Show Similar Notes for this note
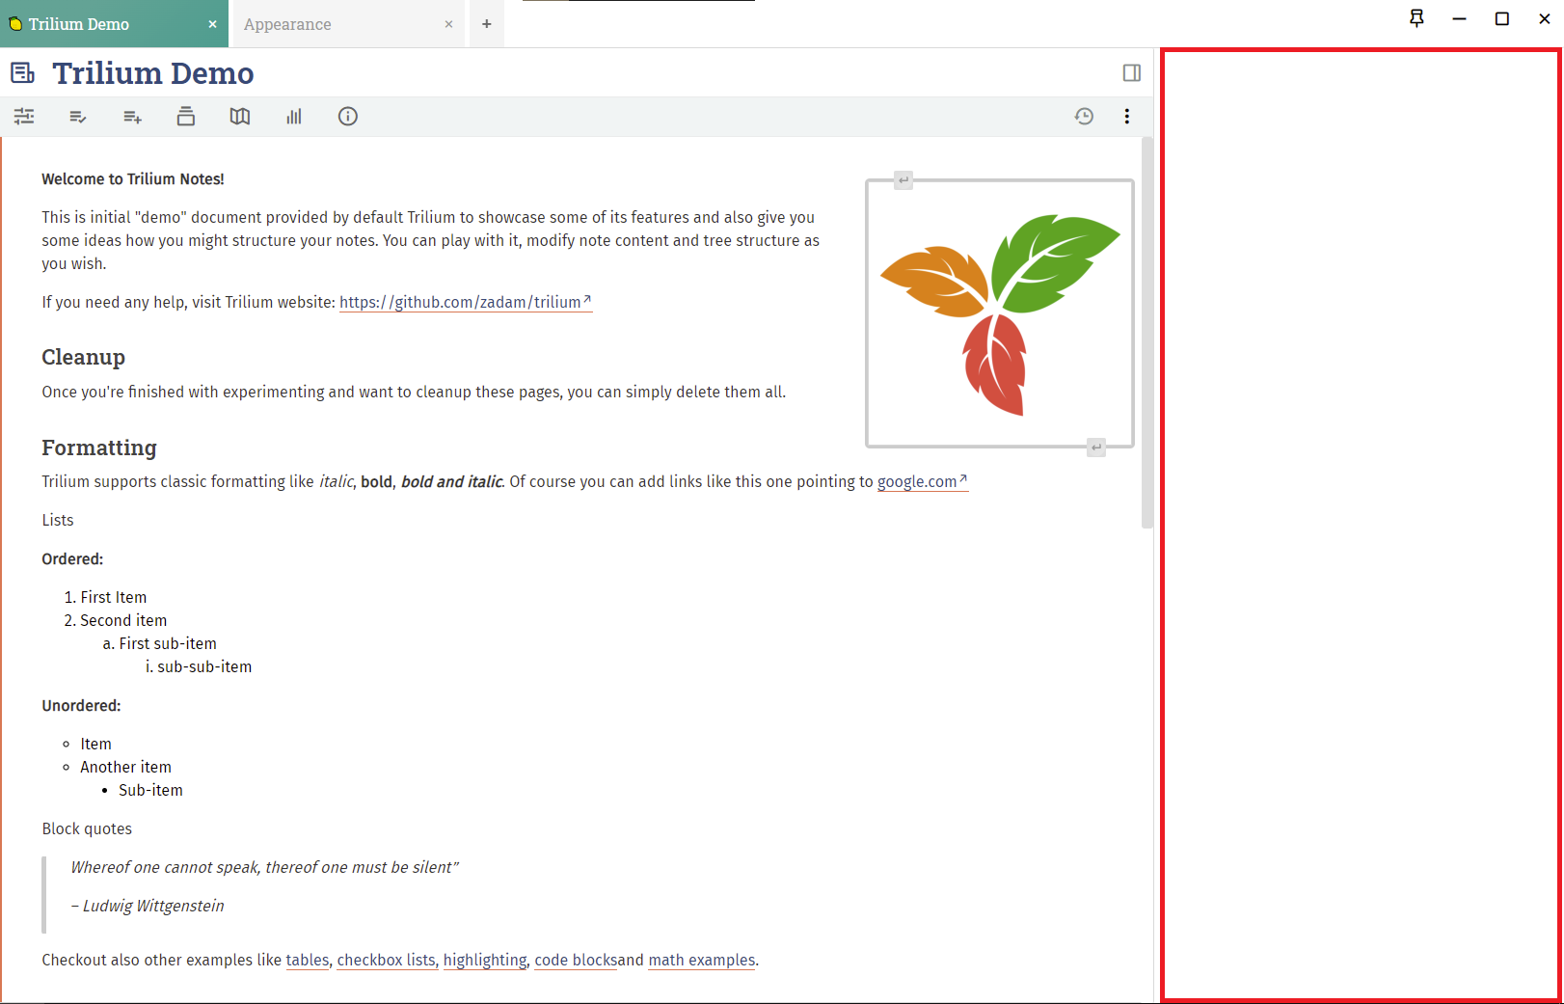 pyautogui.click(x=294, y=116)
